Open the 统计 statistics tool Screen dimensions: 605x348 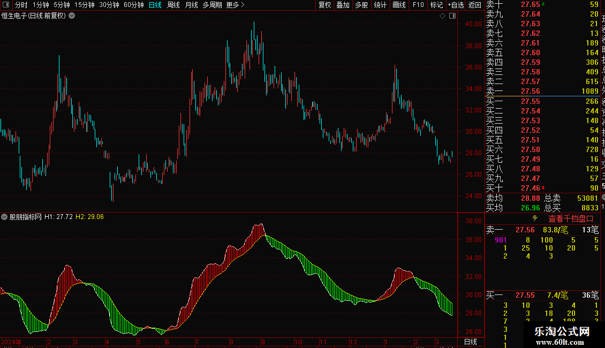(x=380, y=5)
